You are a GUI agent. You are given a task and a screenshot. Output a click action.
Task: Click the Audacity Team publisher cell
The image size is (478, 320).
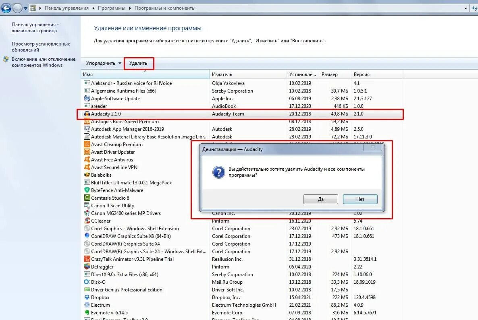tap(228, 114)
